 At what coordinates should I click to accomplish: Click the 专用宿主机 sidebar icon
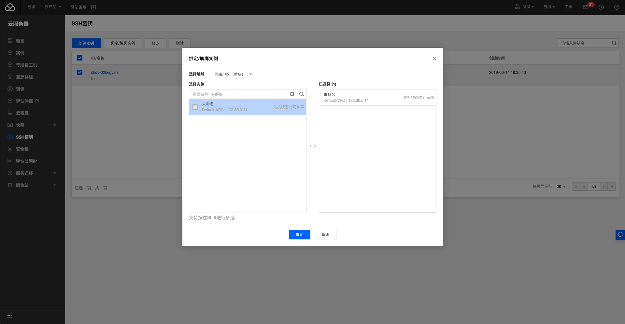click(x=10, y=65)
